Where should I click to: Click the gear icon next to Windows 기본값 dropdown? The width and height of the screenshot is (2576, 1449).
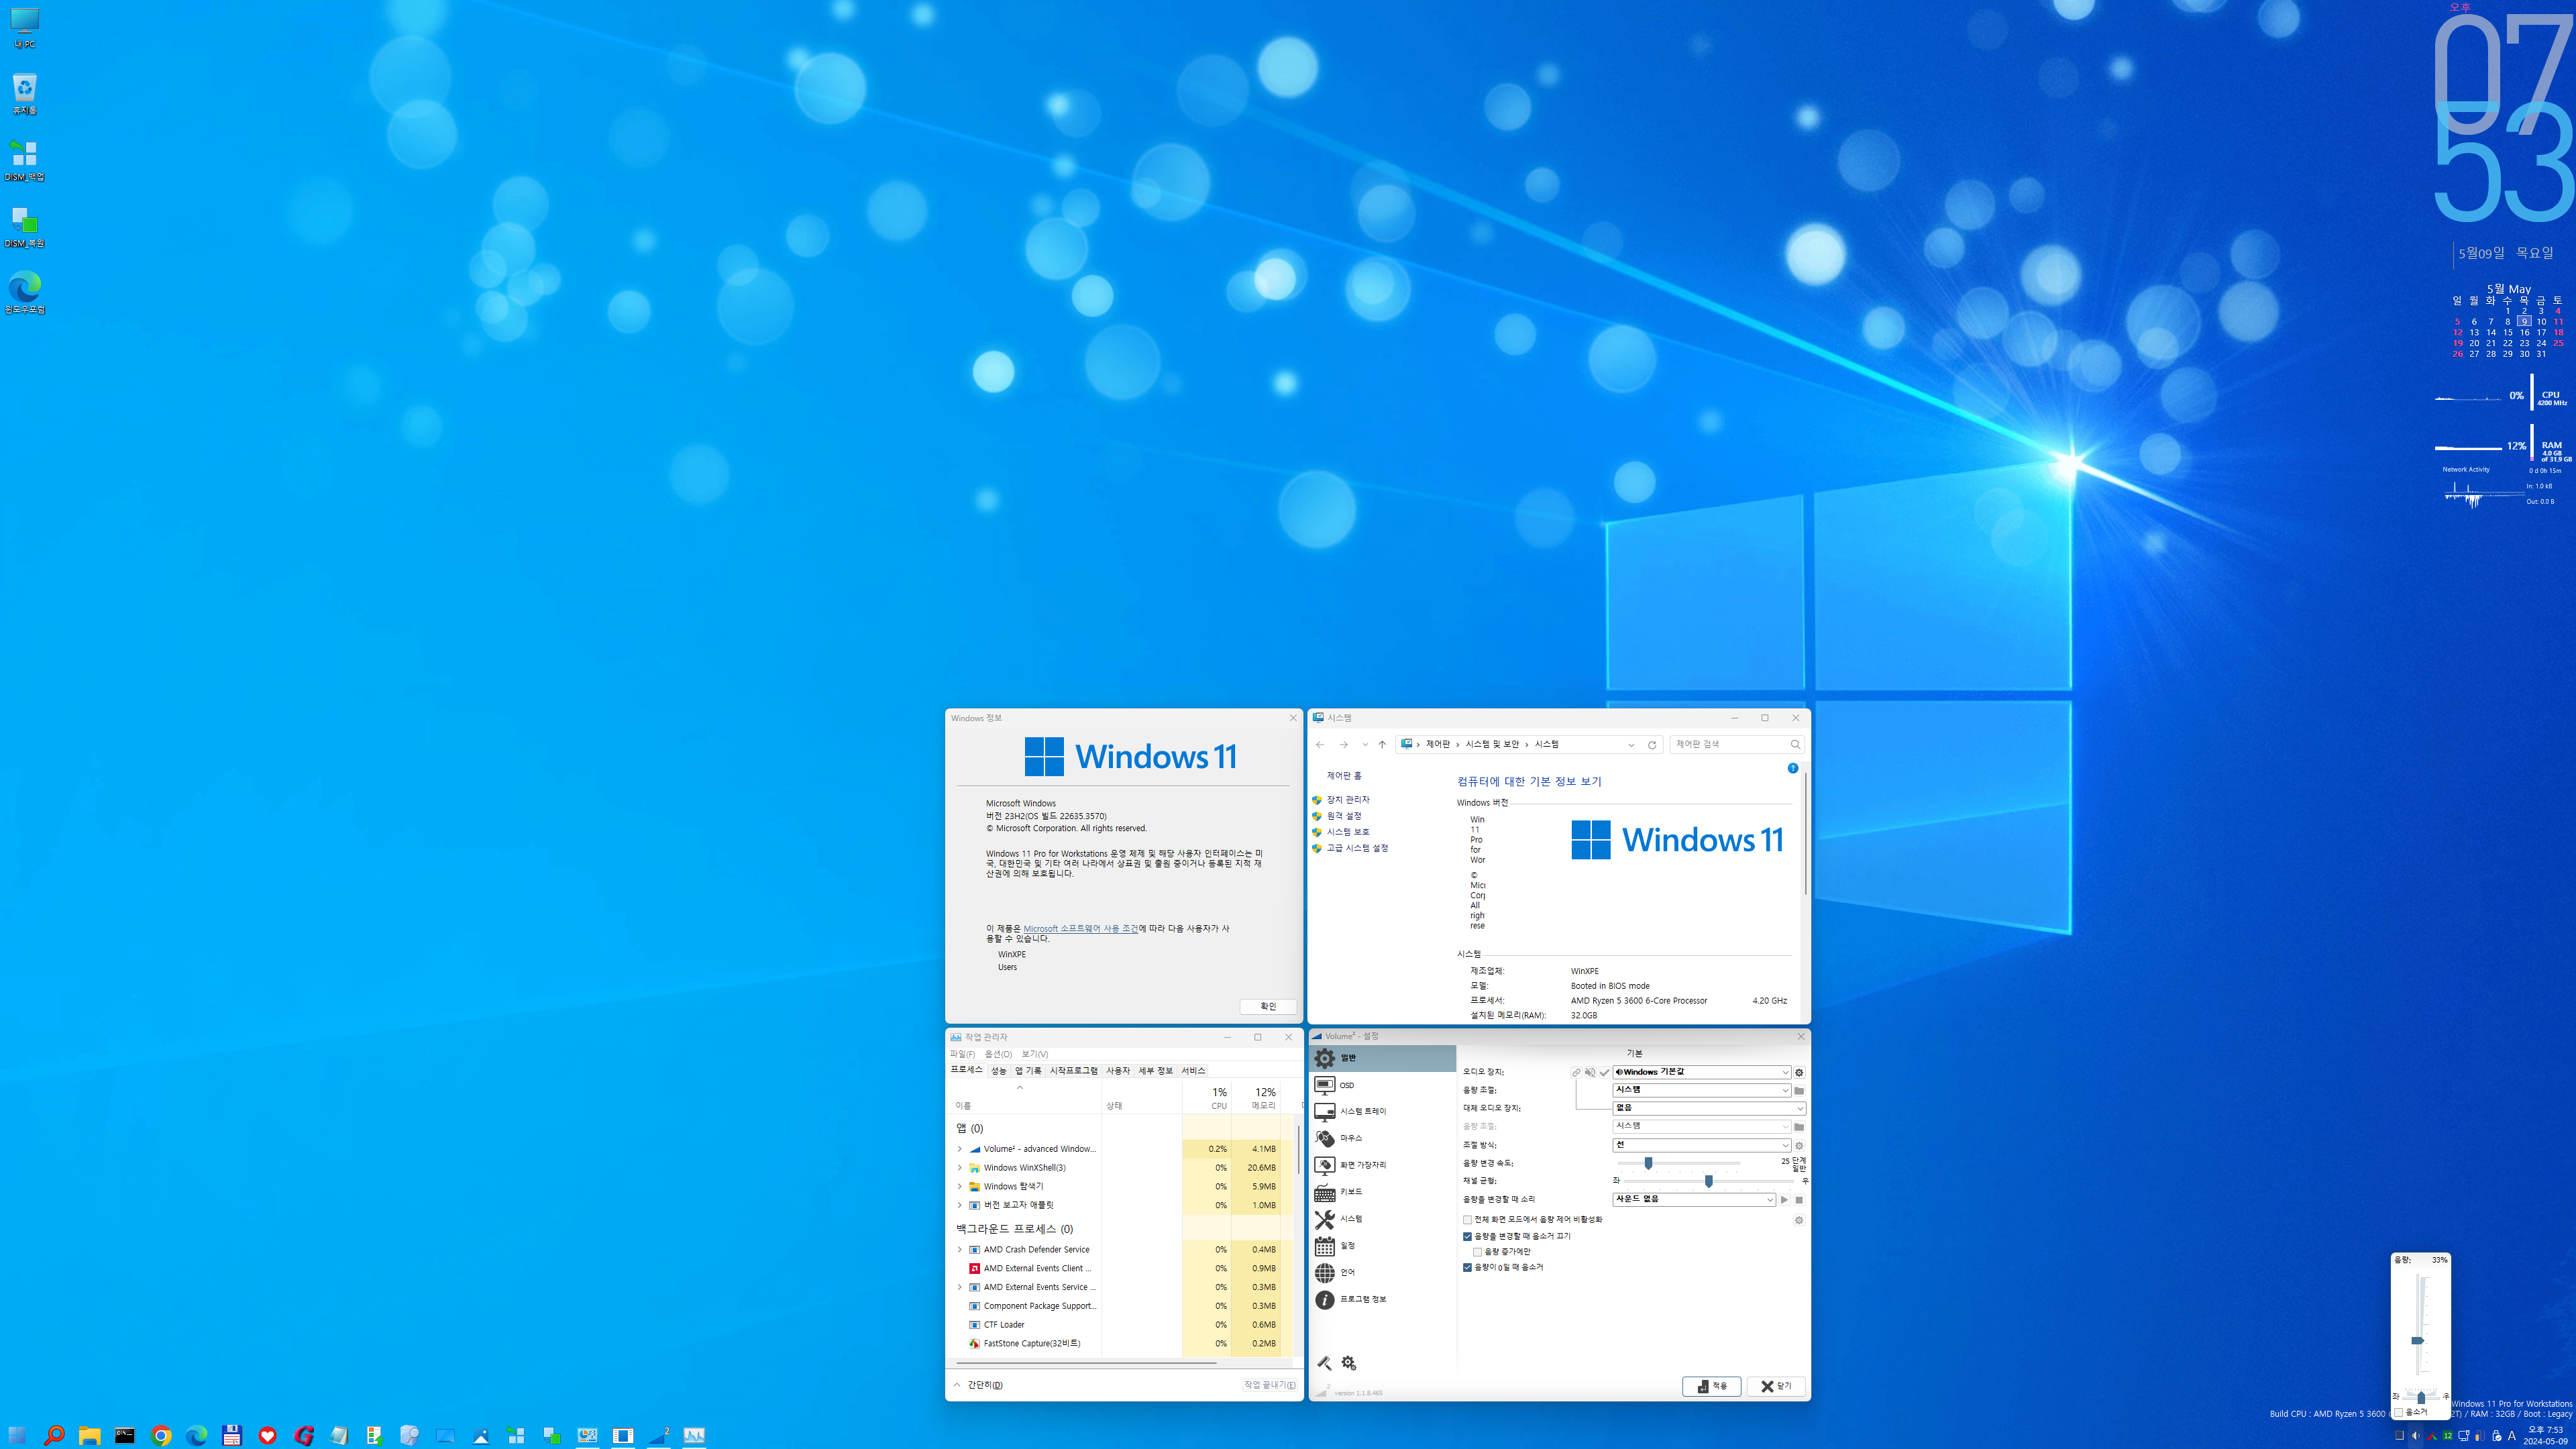tap(1799, 1072)
